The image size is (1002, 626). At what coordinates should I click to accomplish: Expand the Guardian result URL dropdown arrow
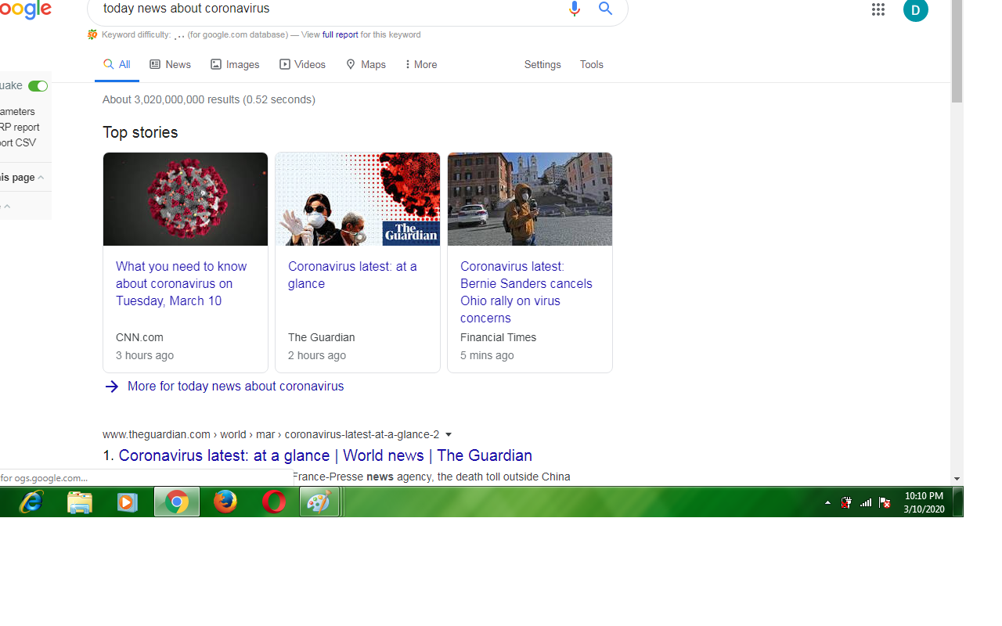pyautogui.click(x=449, y=435)
